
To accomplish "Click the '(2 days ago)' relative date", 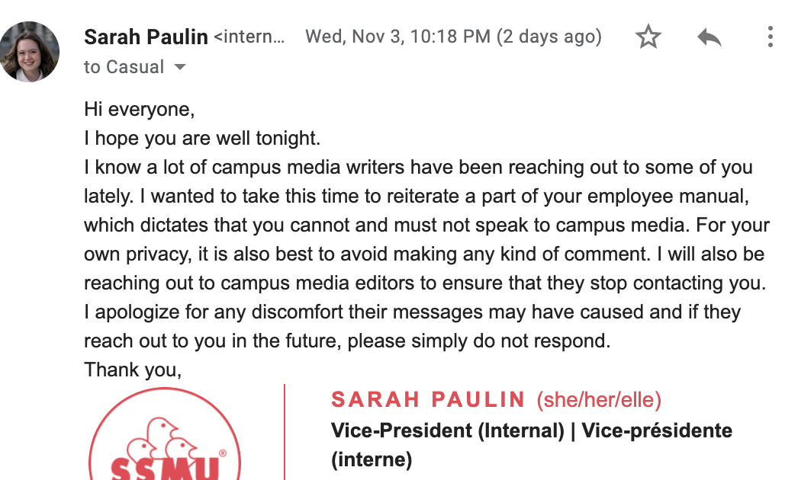I will click(549, 37).
